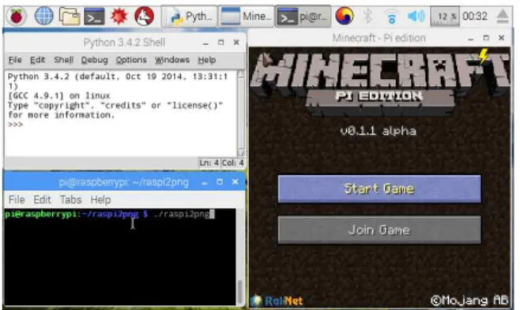Click the Col: 4 status indicator
Image resolution: width=520 pixels, height=310 pixels.
click(233, 162)
